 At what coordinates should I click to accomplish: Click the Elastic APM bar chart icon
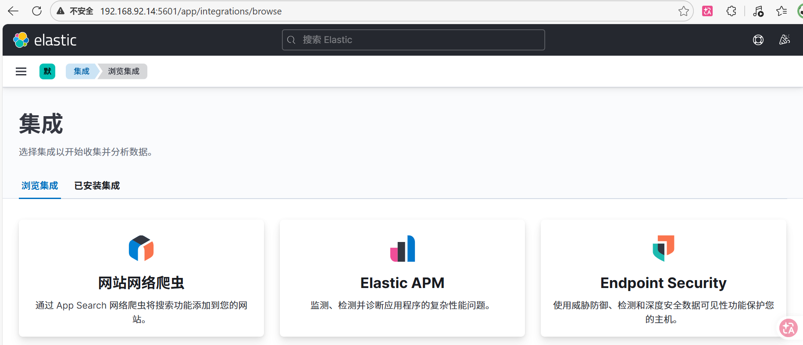coord(403,249)
